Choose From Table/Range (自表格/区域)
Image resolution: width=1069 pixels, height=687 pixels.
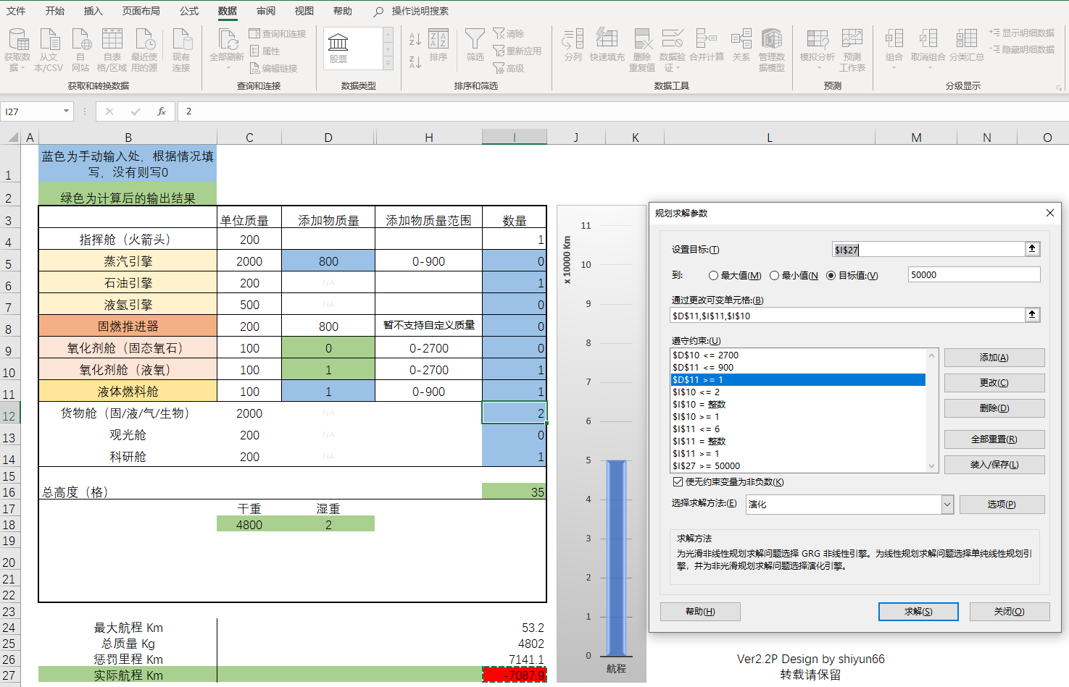coord(112,50)
